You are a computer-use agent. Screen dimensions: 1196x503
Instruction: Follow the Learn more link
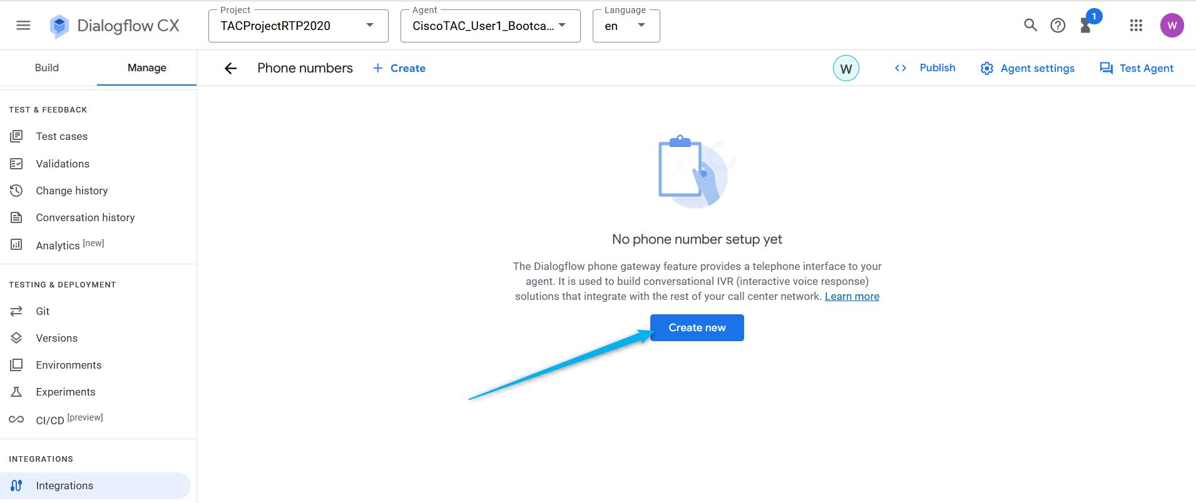(852, 296)
